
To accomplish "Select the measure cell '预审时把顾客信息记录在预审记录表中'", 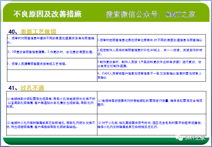I will coord(151,40).
